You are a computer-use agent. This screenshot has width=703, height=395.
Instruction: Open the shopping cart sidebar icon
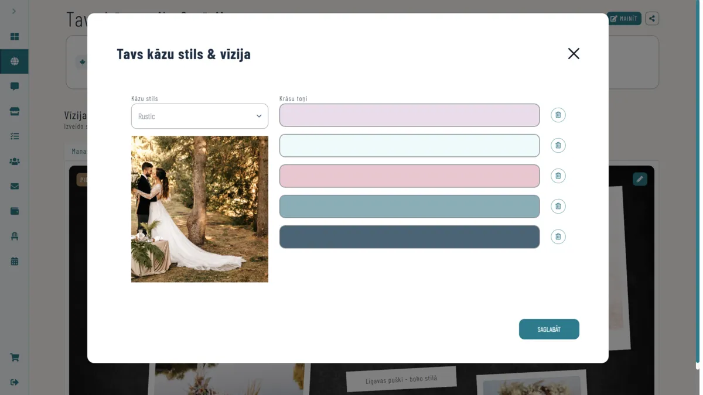[x=15, y=358]
